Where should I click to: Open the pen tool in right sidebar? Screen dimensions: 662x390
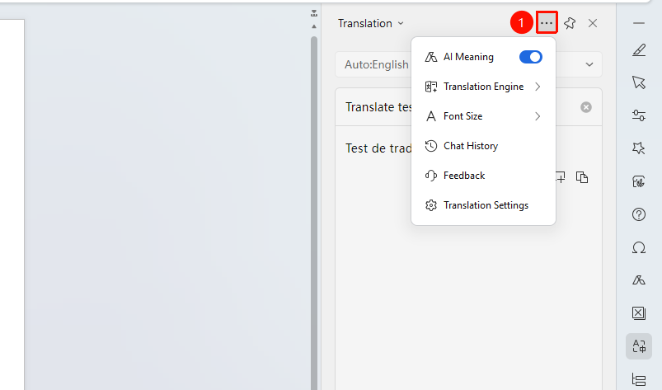click(x=639, y=49)
